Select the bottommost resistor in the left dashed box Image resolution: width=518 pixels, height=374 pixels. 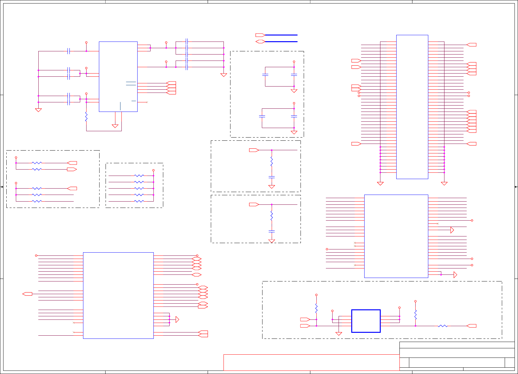pyautogui.click(x=37, y=201)
